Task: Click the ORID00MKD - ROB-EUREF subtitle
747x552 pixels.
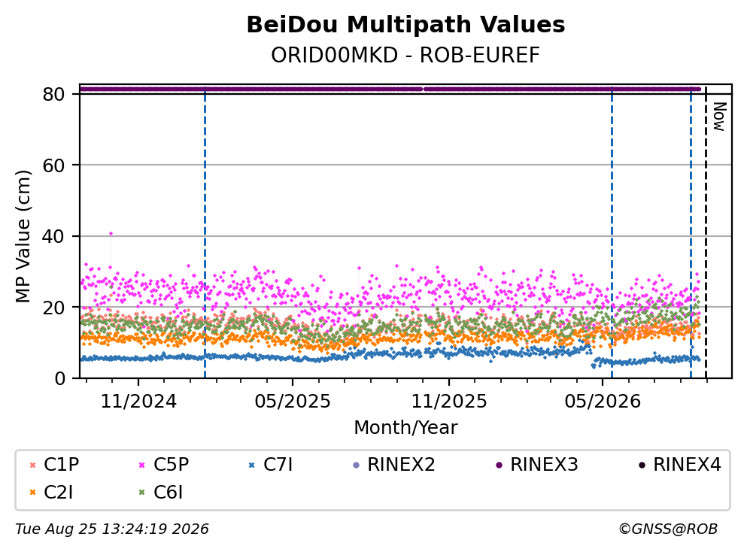Action: (405, 55)
